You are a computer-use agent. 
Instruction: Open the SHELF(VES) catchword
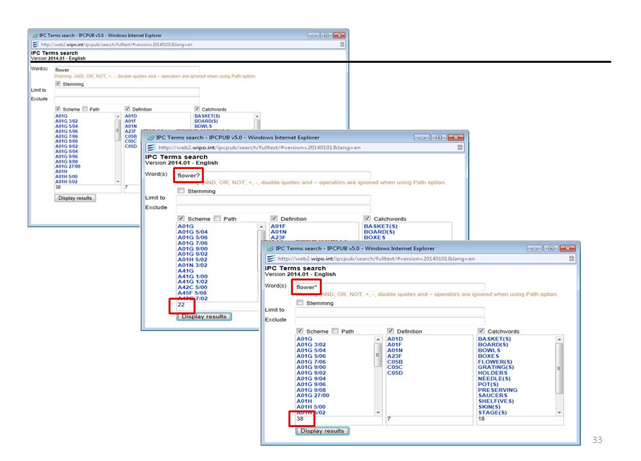[496, 401]
